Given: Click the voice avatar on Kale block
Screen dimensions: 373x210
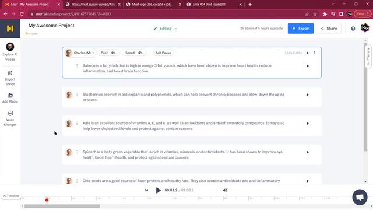Looking at the screenshot, I should [x=69, y=124].
